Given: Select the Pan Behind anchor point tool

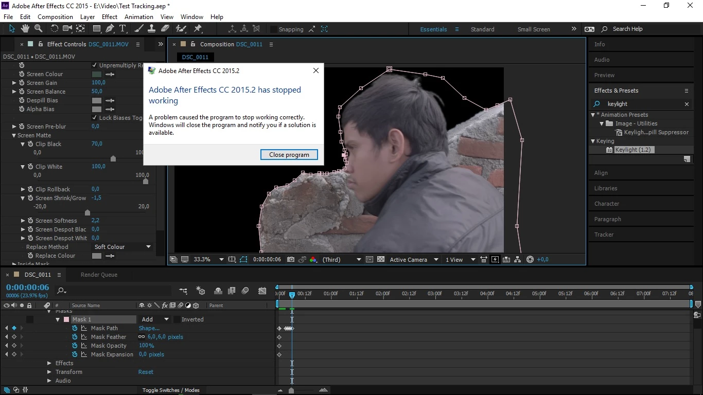Looking at the screenshot, I should (x=81, y=29).
